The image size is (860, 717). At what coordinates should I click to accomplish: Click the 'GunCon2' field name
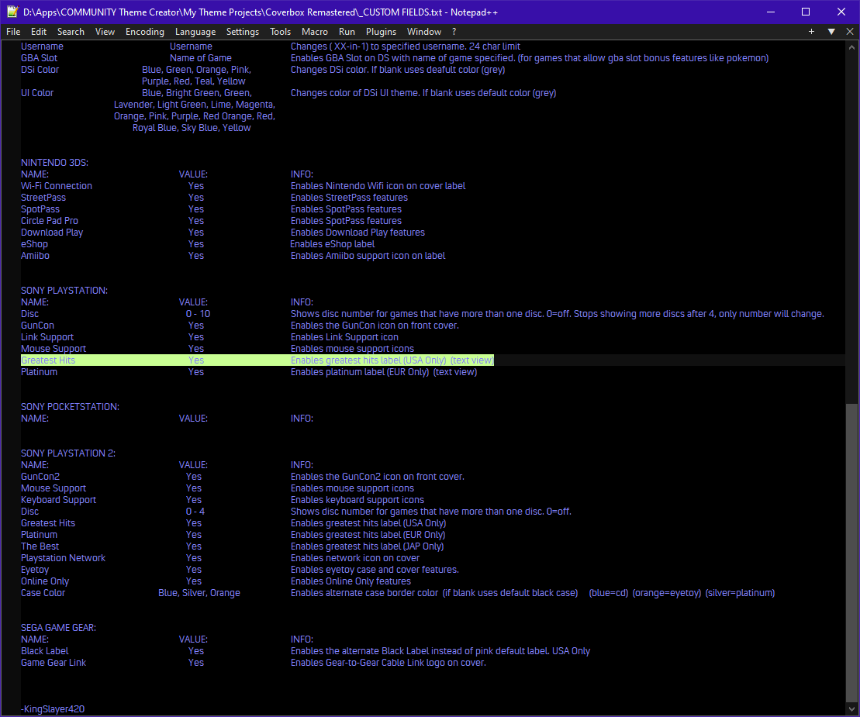coord(40,477)
